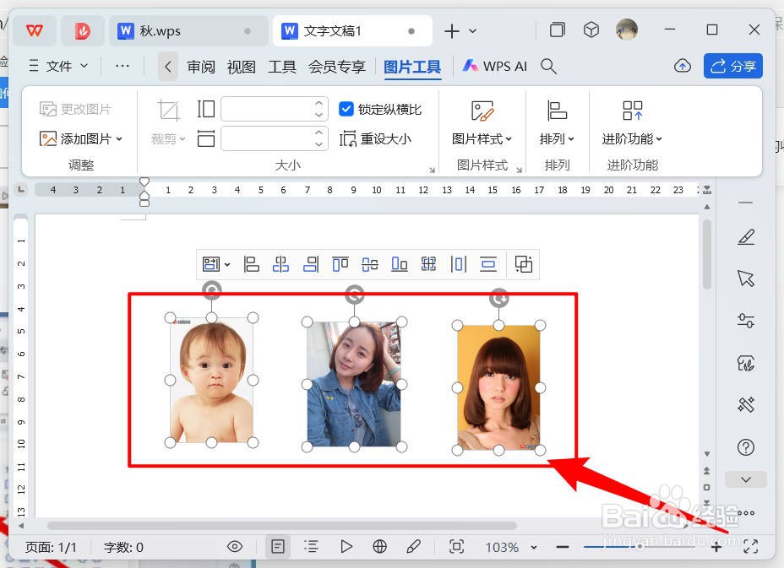Image resolution: width=784 pixels, height=568 pixels.
Task: Open the text wrap layout dropdown in floating toolbar
Action: click(x=216, y=264)
